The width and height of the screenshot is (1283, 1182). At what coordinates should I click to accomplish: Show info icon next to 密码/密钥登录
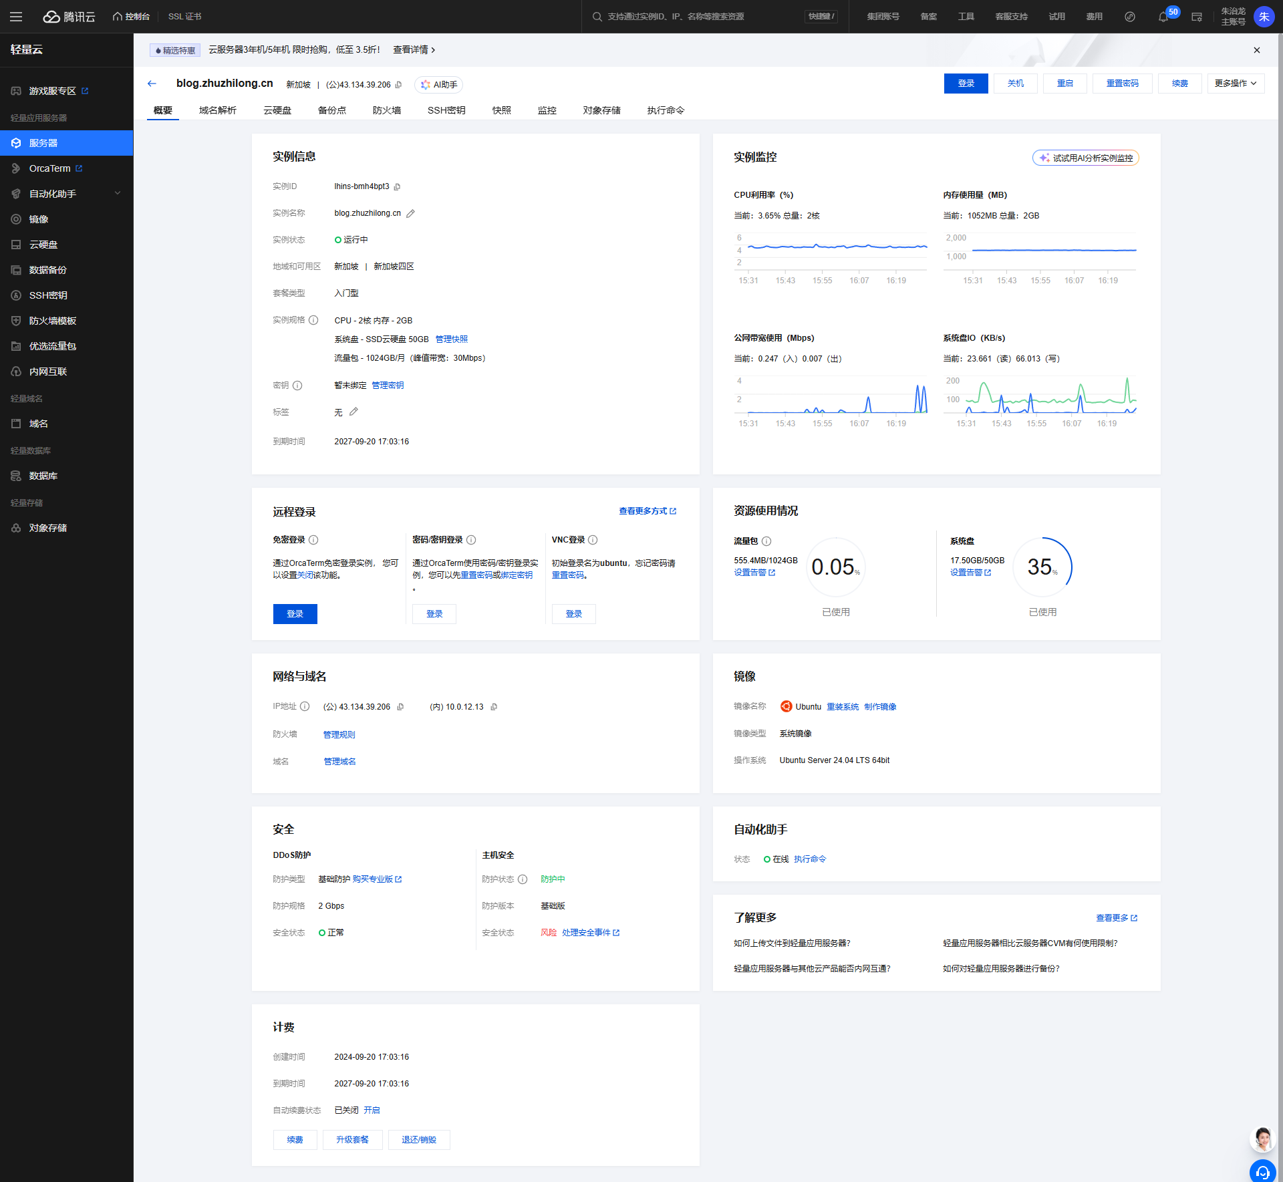[x=471, y=540]
